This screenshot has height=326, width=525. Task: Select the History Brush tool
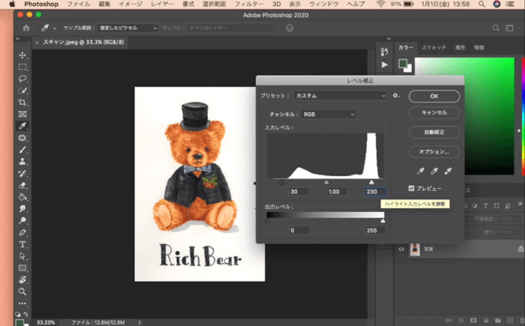coord(22,173)
